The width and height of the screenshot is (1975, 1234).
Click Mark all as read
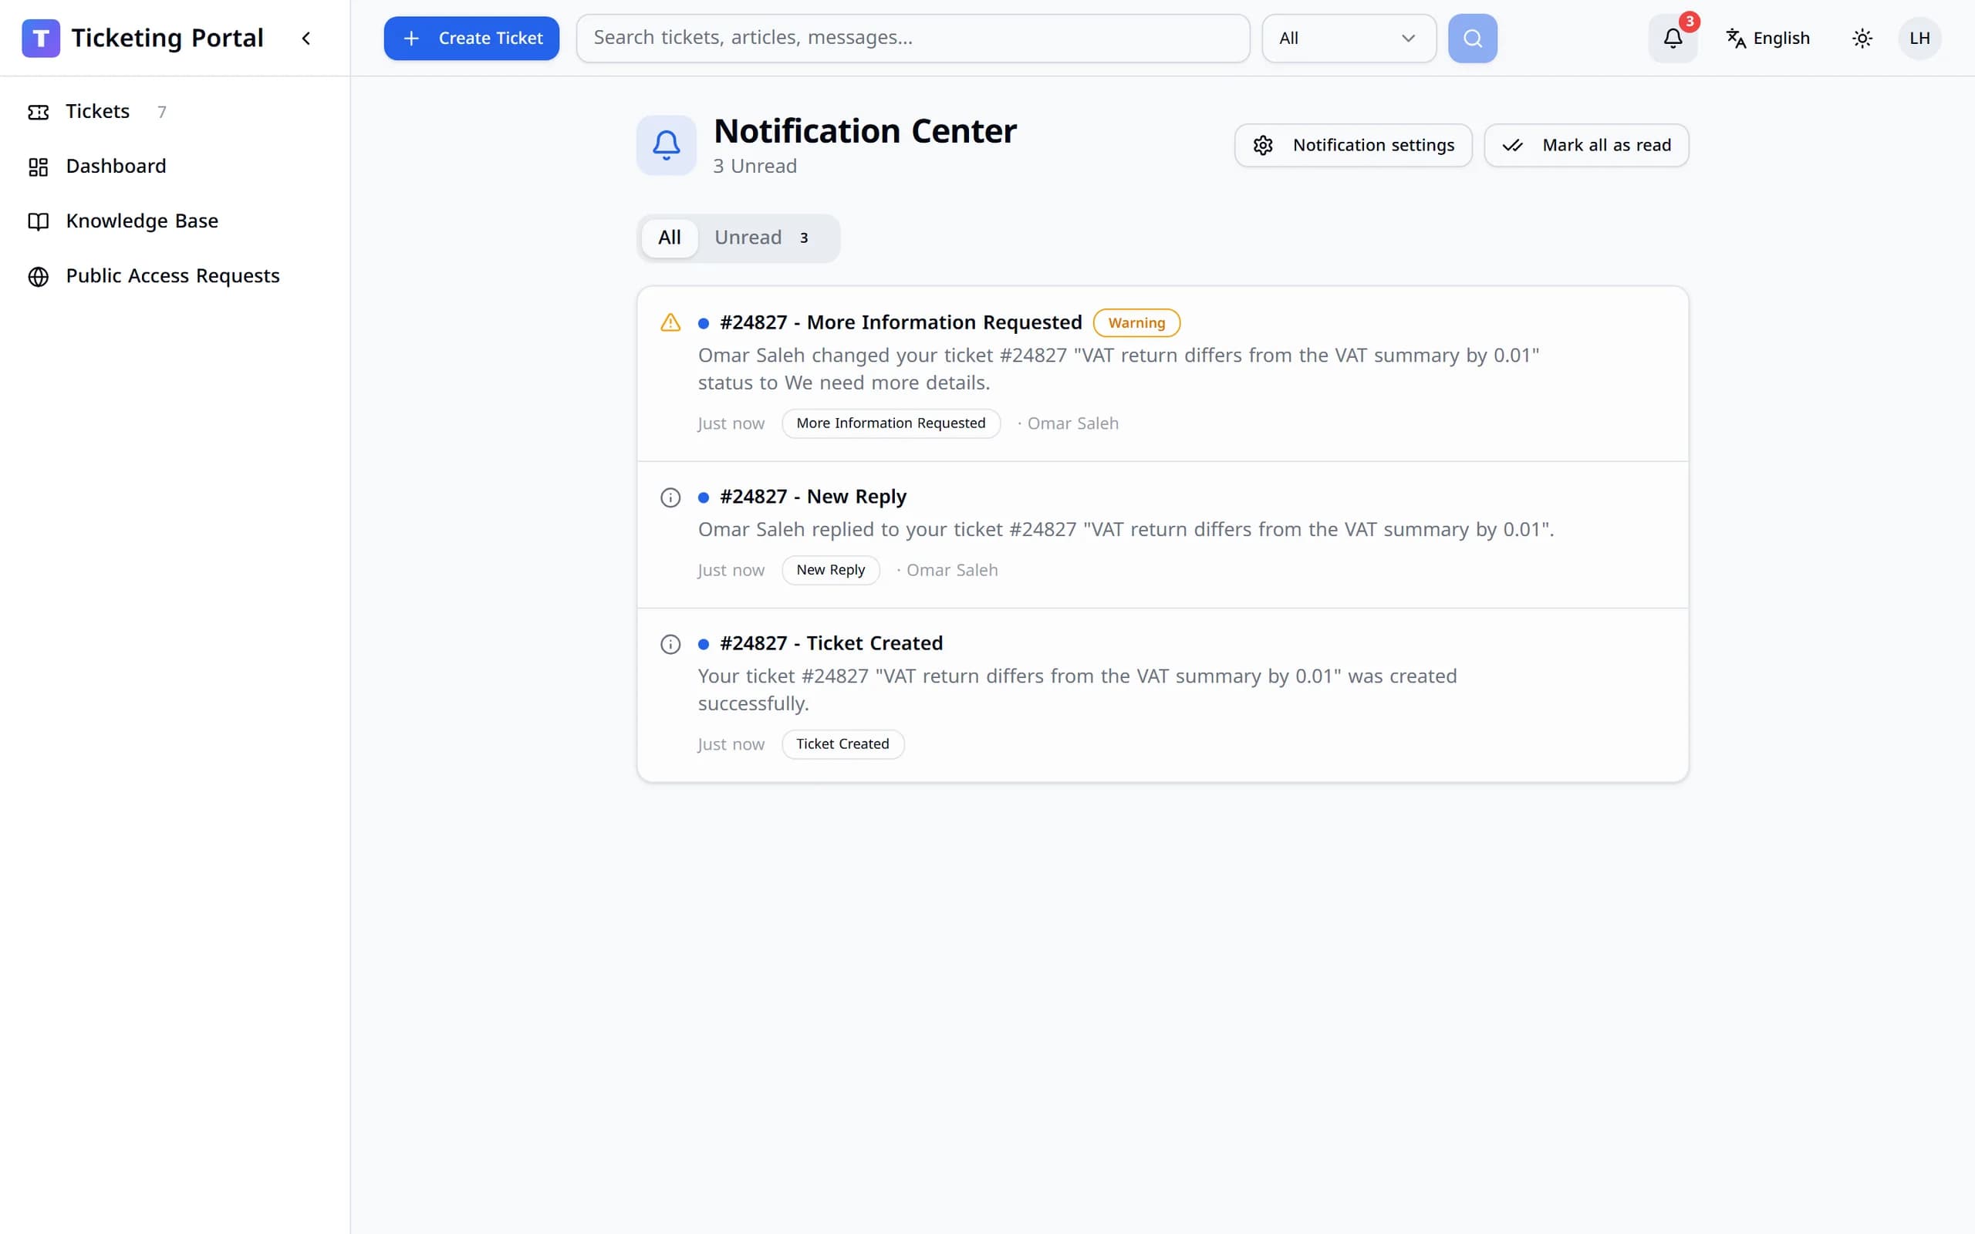pyautogui.click(x=1585, y=145)
